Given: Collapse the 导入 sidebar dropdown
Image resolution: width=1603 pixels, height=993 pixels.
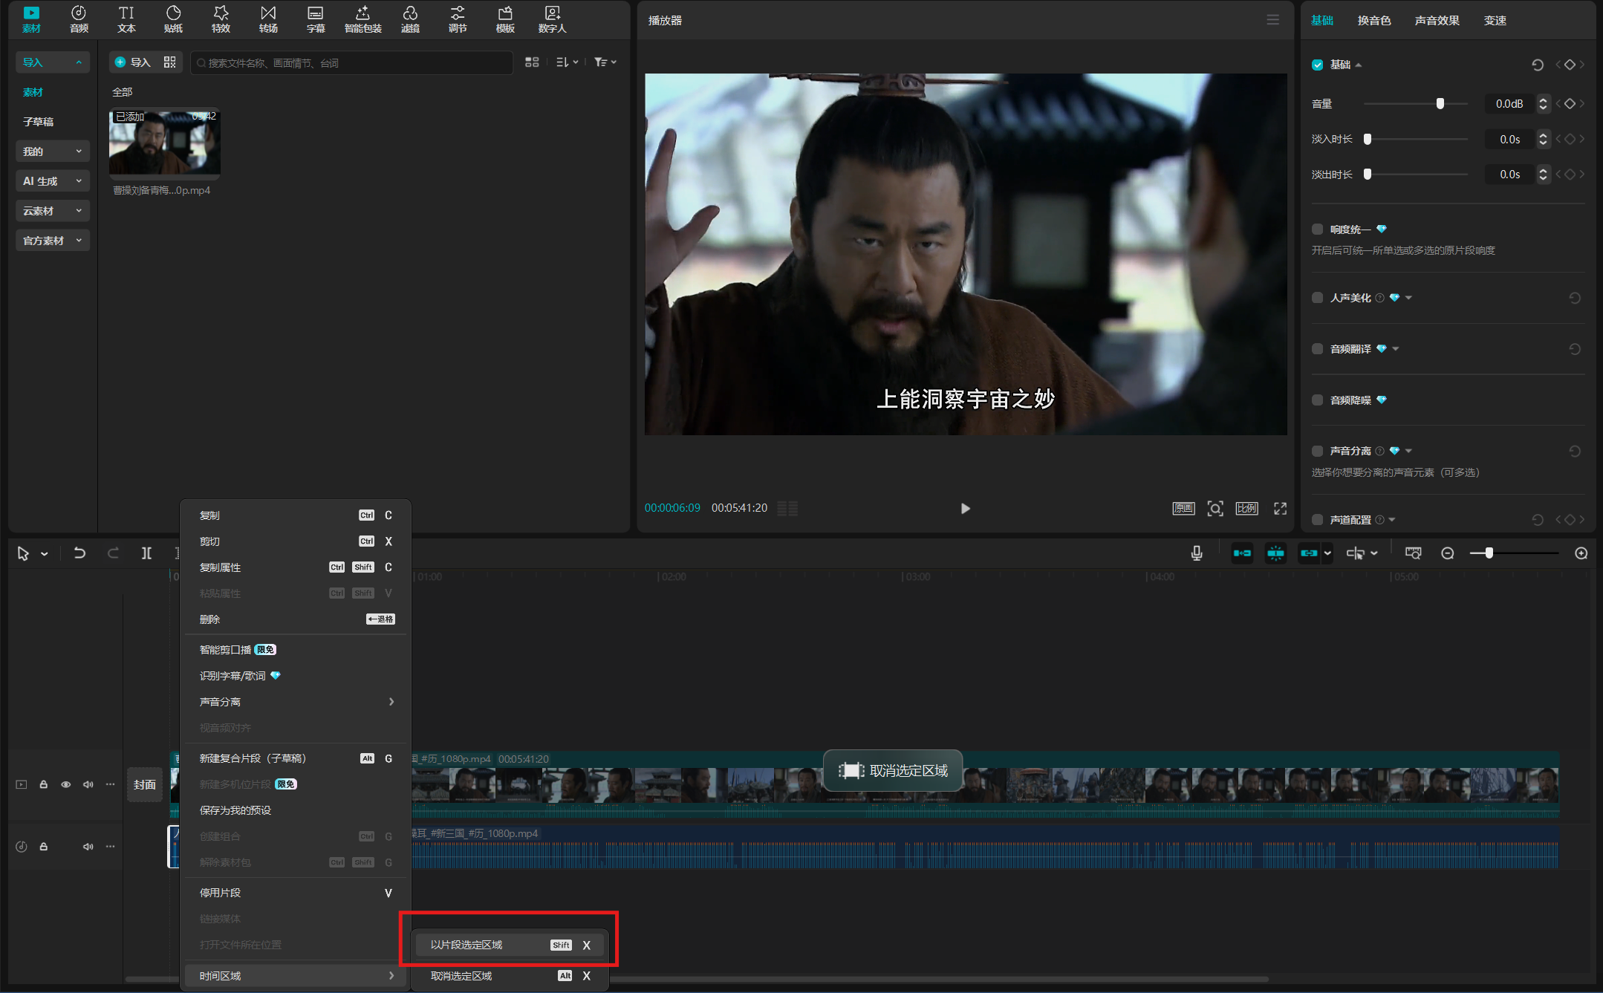Looking at the screenshot, I should tap(52, 62).
